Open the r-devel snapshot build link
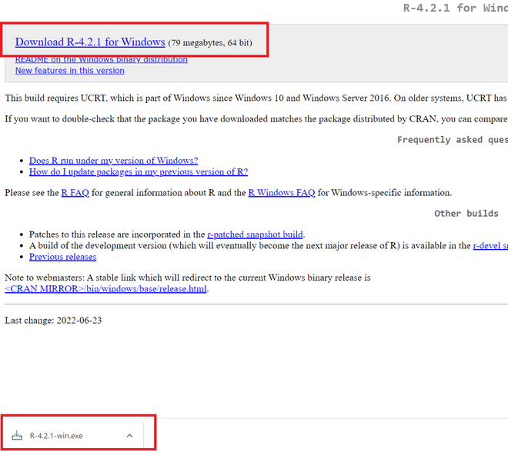 [x=490, y=245]
